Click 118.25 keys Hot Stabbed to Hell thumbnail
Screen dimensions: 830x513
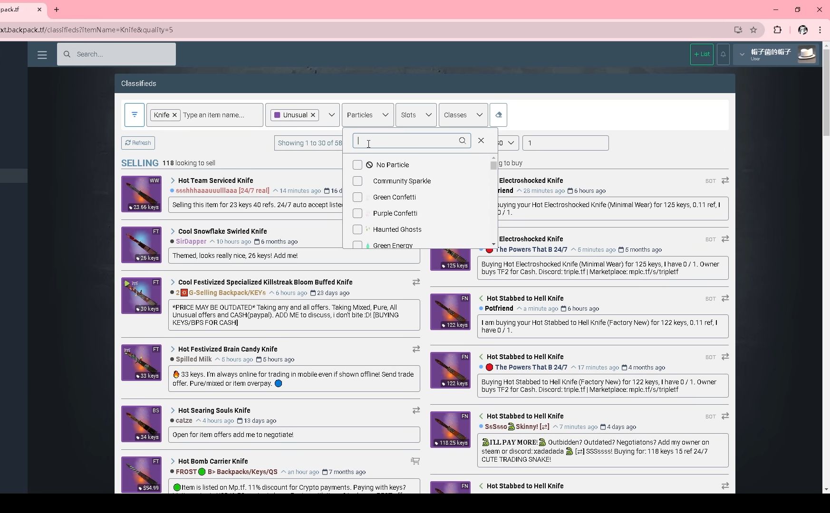[450, 430]
